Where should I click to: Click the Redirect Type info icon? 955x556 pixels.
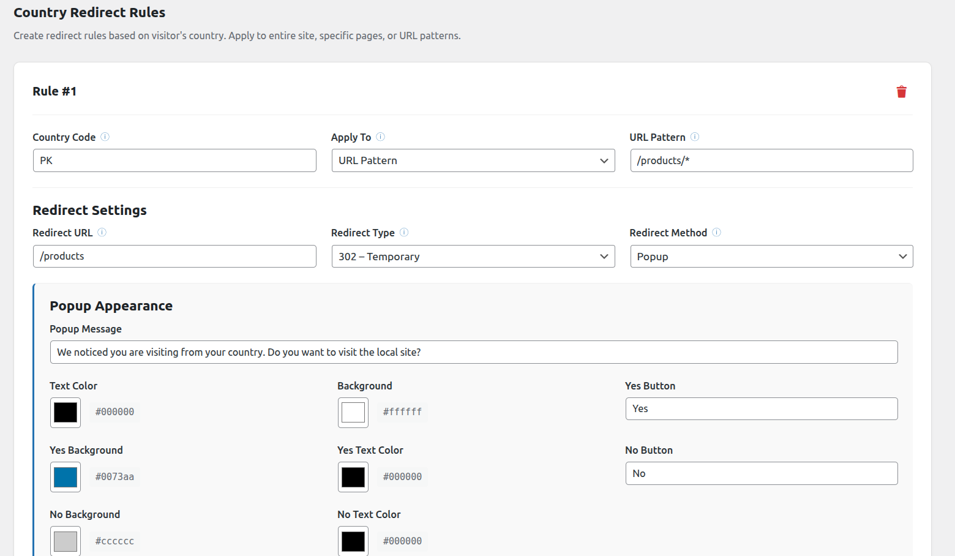(x=404, y=232)
